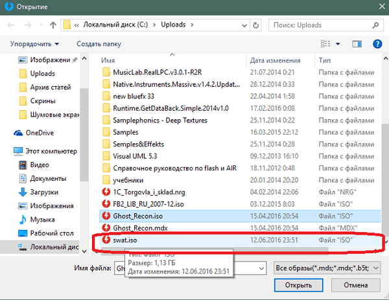389x300 pixels.
Task: Click the search Uploads field
Action: (325, 25)
